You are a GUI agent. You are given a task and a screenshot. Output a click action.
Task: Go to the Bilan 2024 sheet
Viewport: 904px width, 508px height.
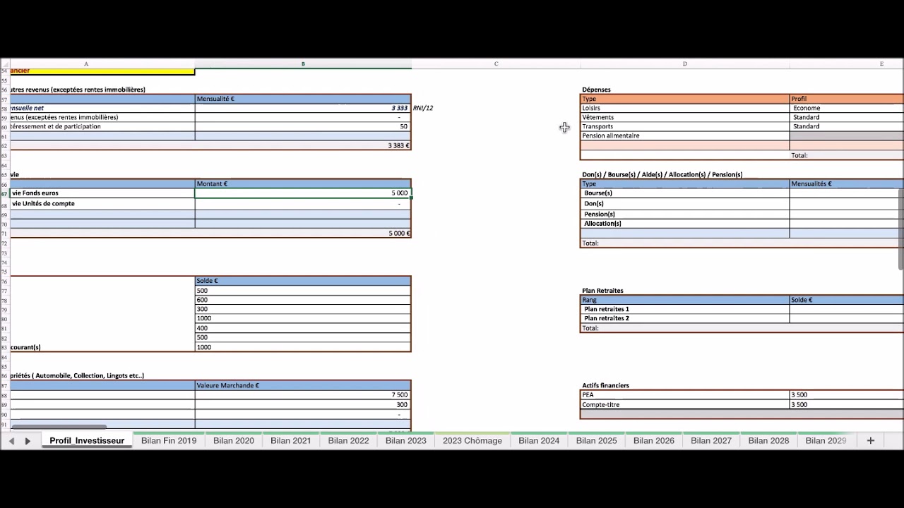pyautogui.click(x=538, y=440)
